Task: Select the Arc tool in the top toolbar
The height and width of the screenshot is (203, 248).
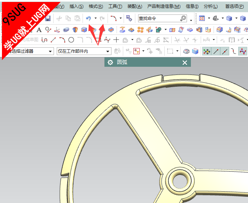Action: [113, 18]
